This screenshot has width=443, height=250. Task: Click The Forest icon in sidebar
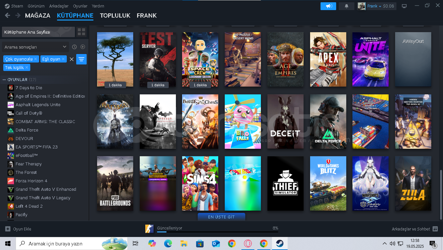pyautogui.click(x=11, y=172)
